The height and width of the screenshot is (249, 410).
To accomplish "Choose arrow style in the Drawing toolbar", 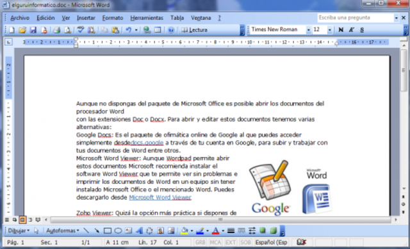I will point(252,230).
